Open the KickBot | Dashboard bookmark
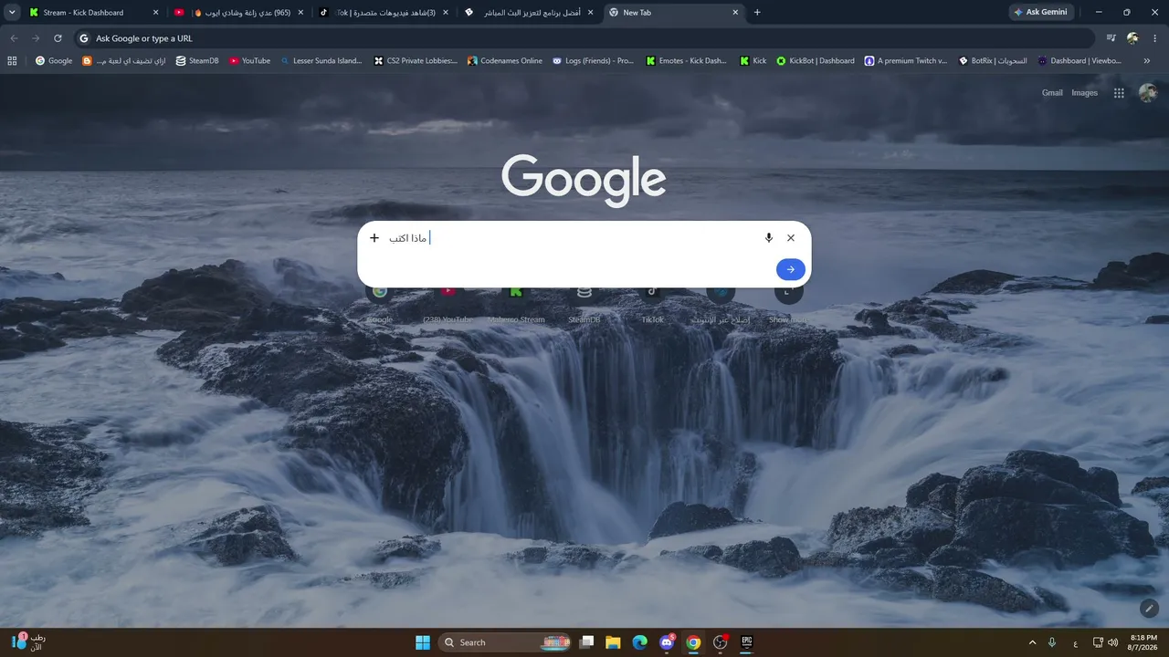The width and height of the screenshot is (1169, 657). pos(816,61)
